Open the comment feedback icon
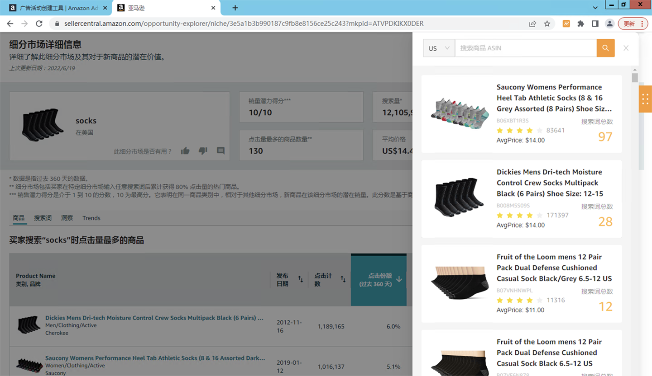The image size is (652, 376). 221,151
